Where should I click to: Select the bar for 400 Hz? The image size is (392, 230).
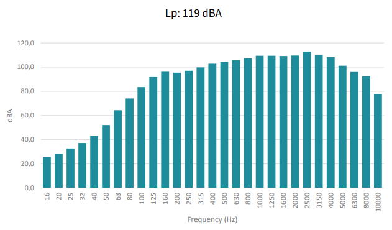click(212, 126)
